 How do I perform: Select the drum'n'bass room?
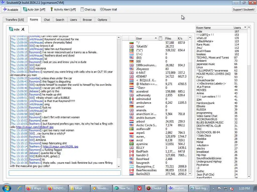point(204,51)
